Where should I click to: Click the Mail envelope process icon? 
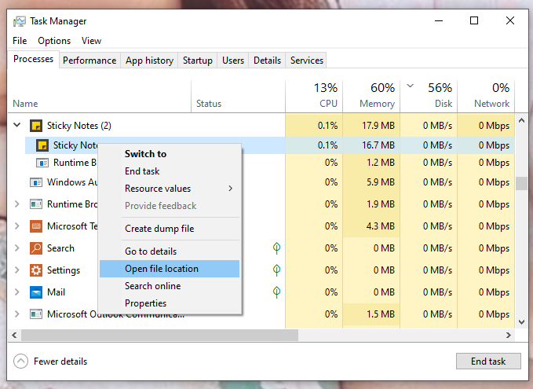(36, 292)
